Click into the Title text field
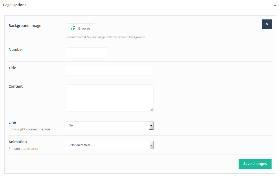Viewport: 279px width, 182px height. (110, 71)
